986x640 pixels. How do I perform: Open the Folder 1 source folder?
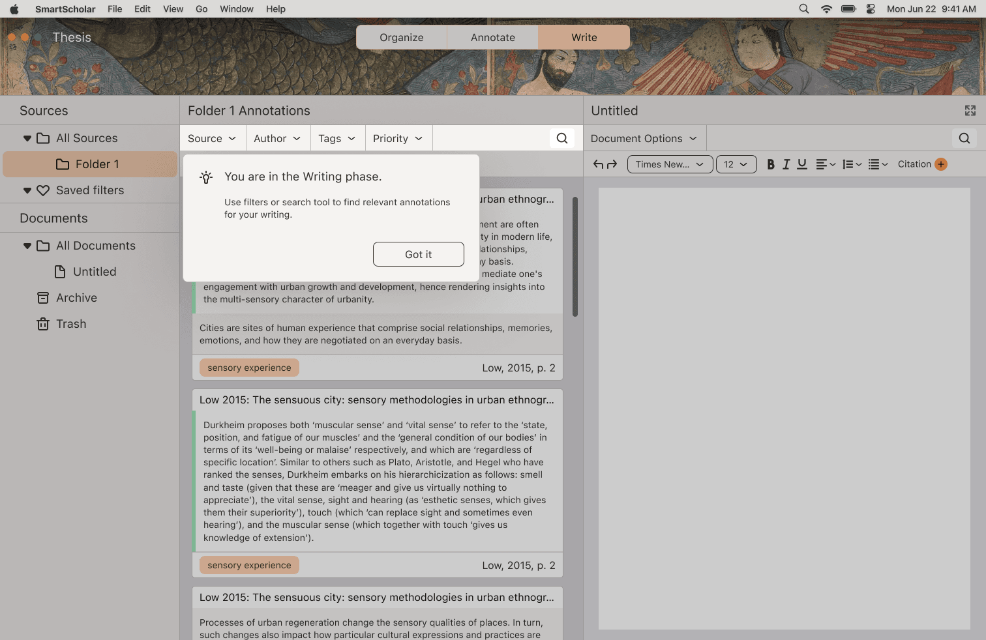[x=90, y=164]
